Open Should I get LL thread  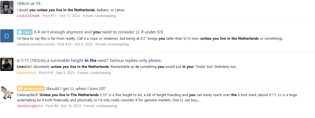pyautogui.click(x=76, y=89)
